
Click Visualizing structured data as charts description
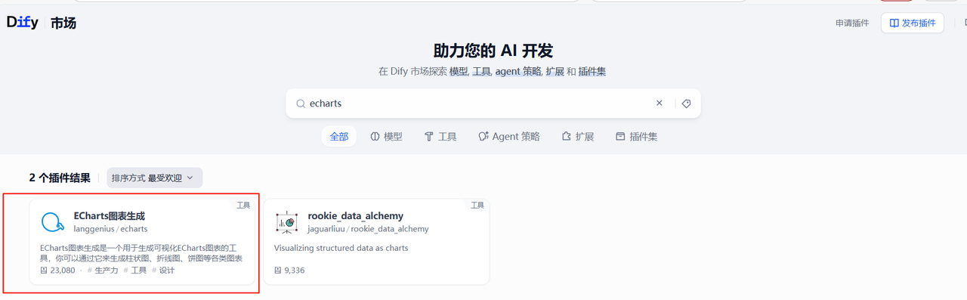coord(341,248)
